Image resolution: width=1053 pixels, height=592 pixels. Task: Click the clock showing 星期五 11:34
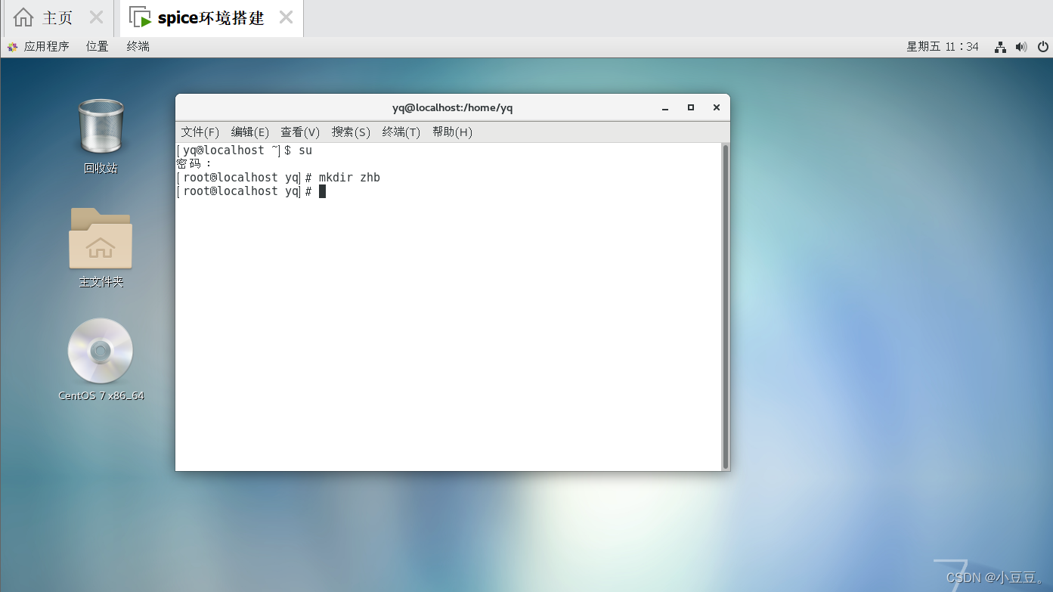pos(942,46)
